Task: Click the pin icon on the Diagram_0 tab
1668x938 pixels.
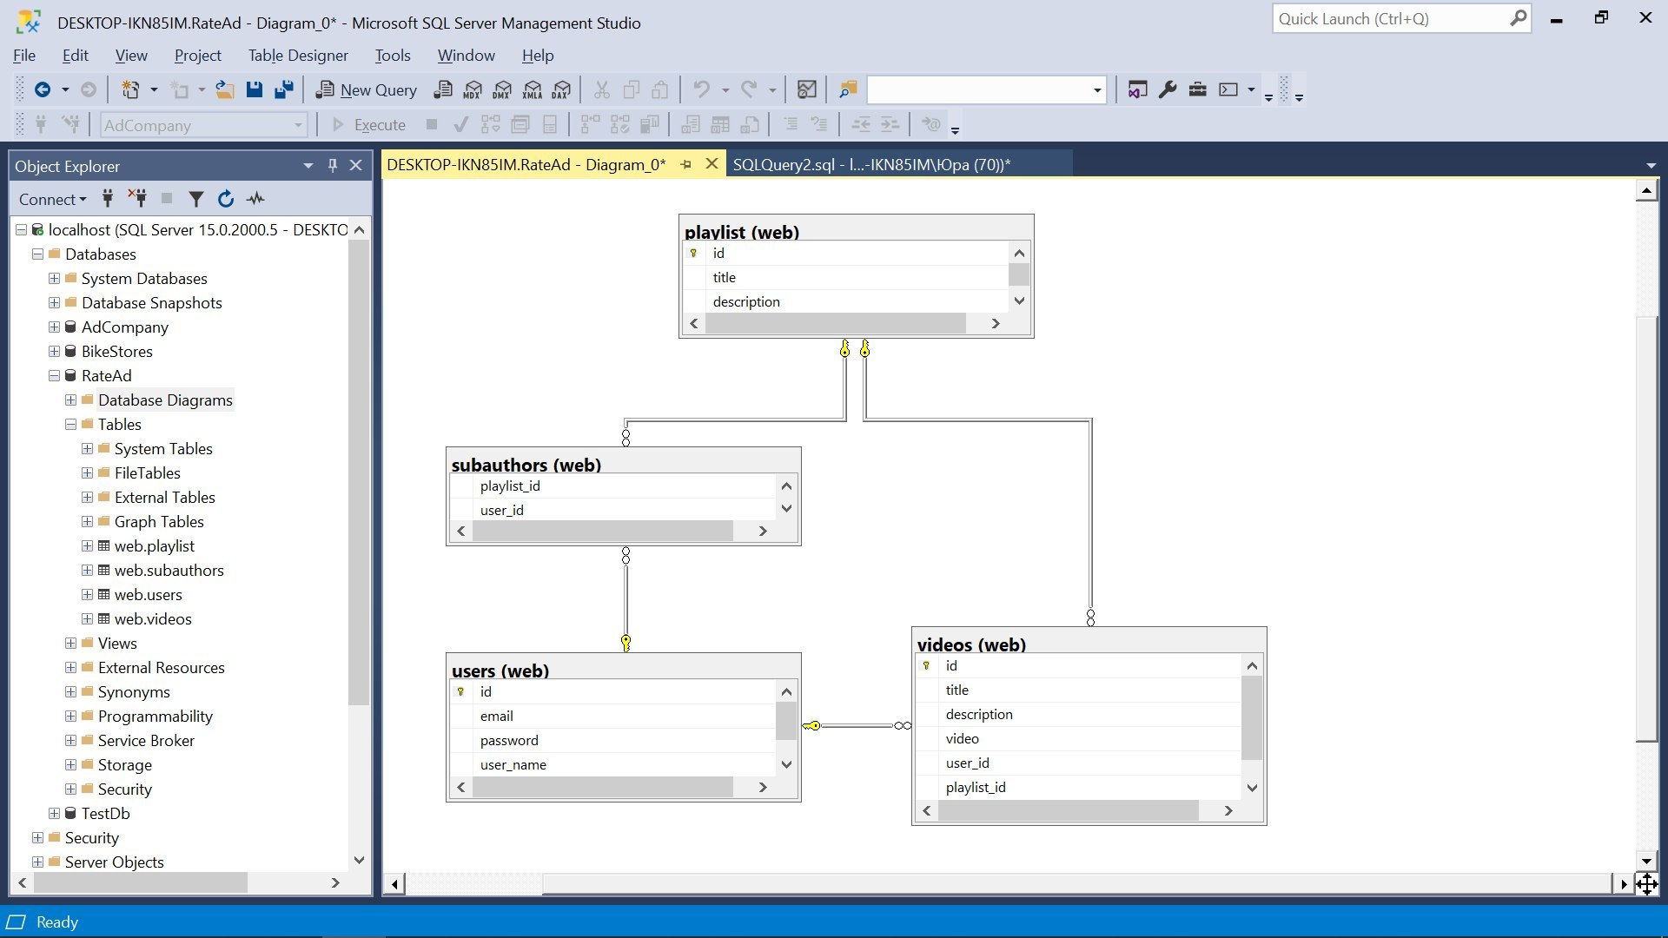Action: [x=685, y=164]
